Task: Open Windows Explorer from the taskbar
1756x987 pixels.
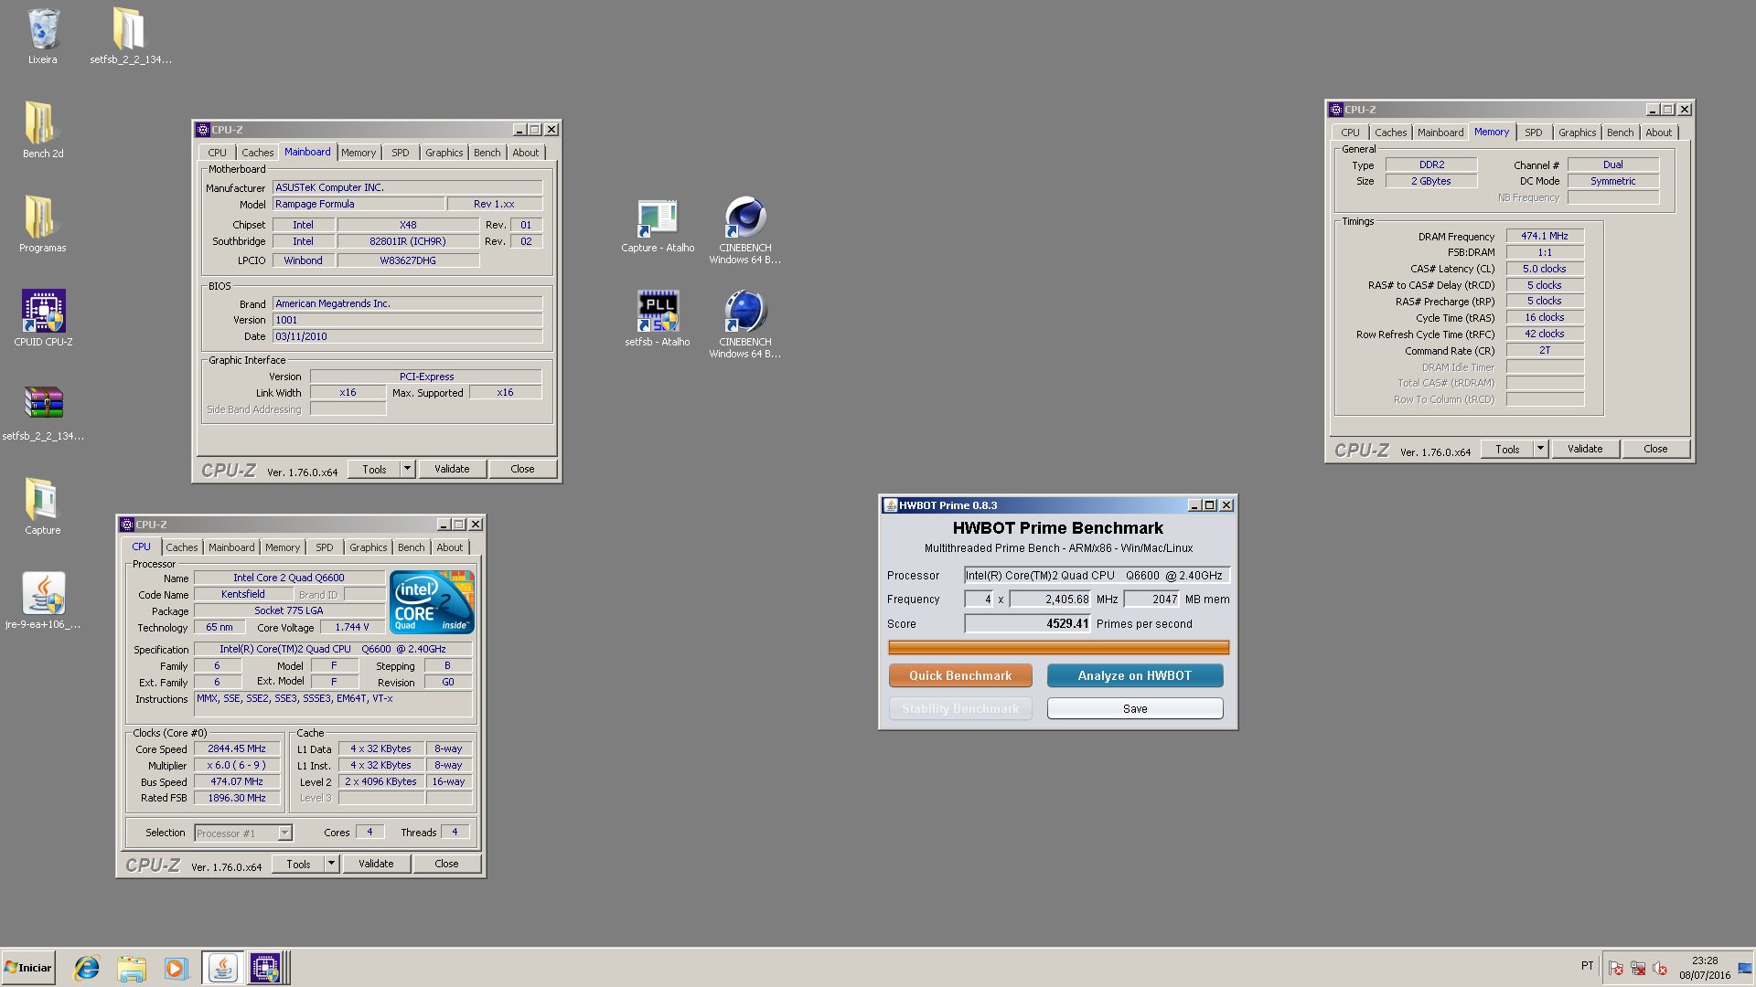Action: [x=132, y=968]
